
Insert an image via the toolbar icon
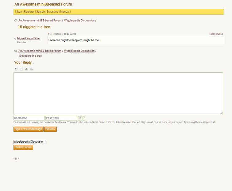pos(26,69)
